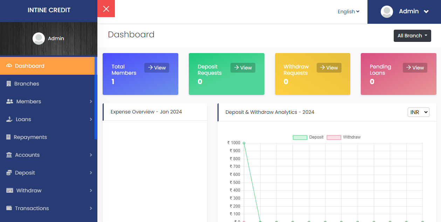Click the Loans hand icon

(x=9, y=119)
